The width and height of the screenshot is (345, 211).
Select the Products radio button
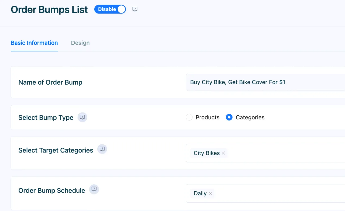point(189,117)
